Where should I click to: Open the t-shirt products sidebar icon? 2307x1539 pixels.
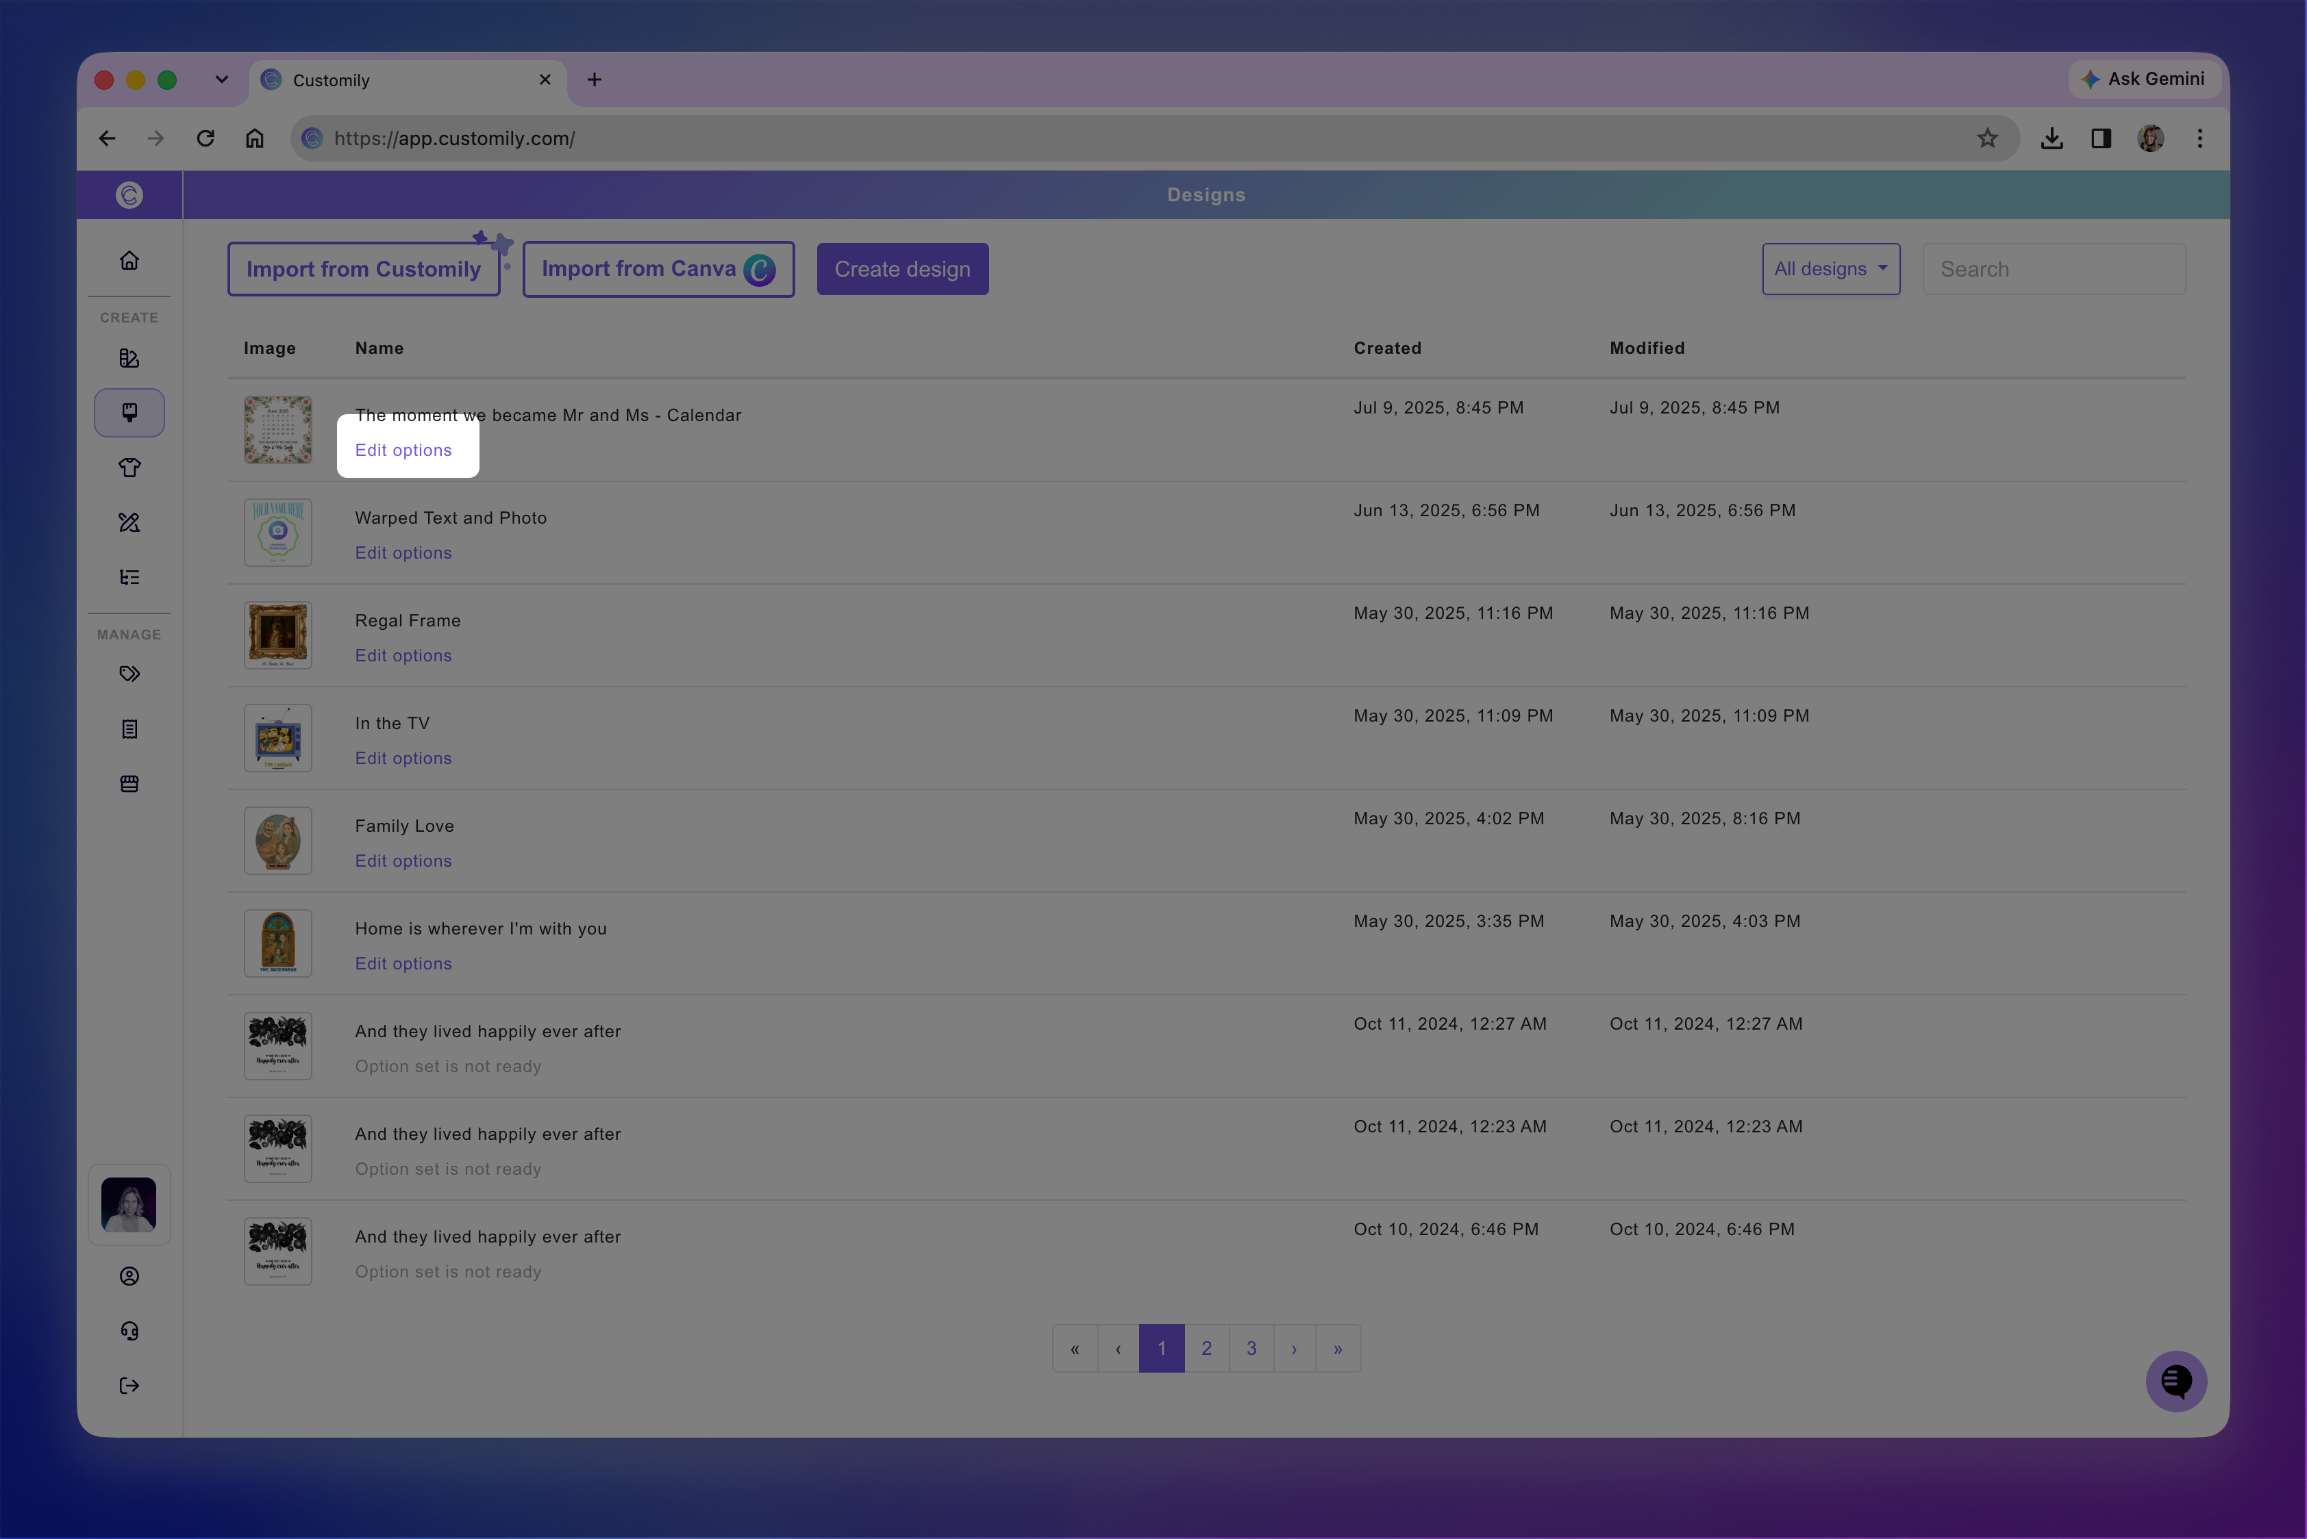[x=129, y=467]
